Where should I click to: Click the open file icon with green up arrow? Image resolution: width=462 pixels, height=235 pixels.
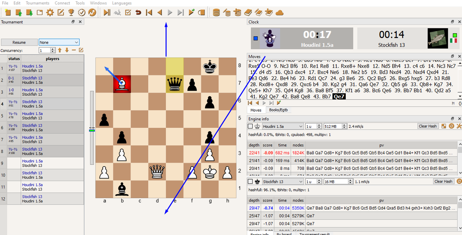coord(18,12)
